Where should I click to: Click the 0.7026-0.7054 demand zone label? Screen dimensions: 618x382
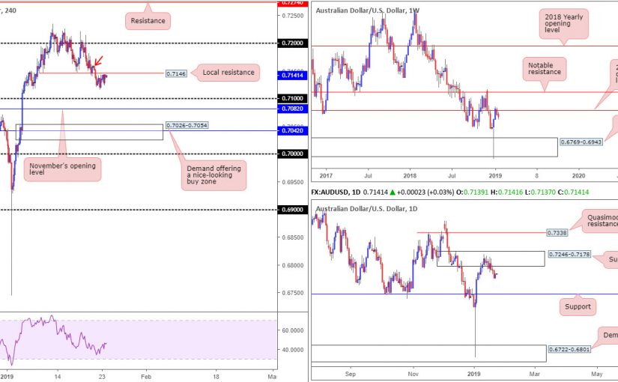click(188, 125)
